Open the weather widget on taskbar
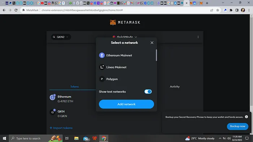 [200, 138]
